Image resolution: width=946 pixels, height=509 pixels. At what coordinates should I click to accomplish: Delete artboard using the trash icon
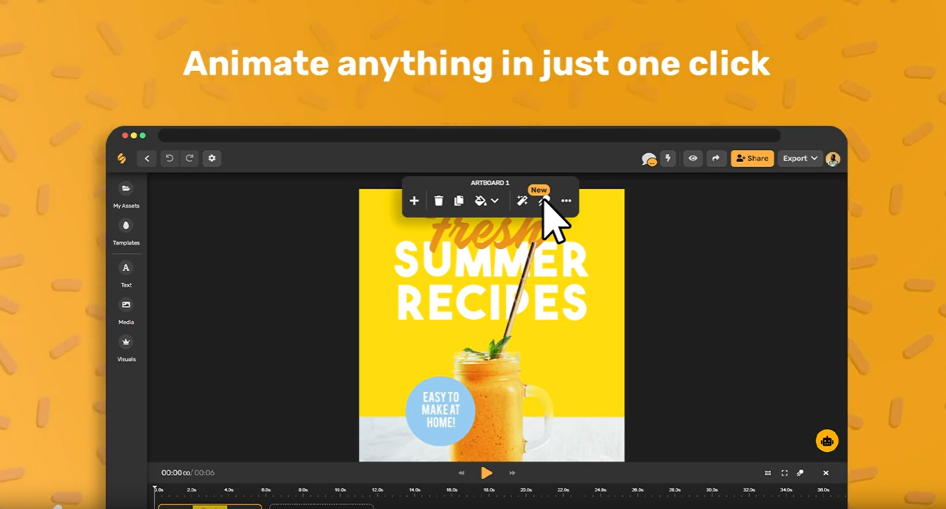(x=438, y=201)
